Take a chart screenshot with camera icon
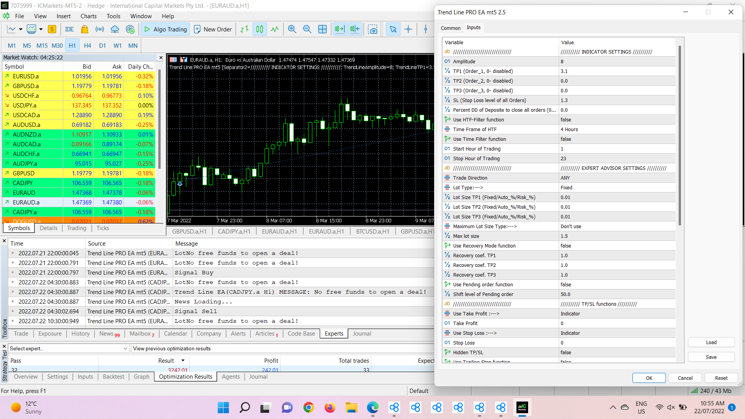 coord(372,29)
